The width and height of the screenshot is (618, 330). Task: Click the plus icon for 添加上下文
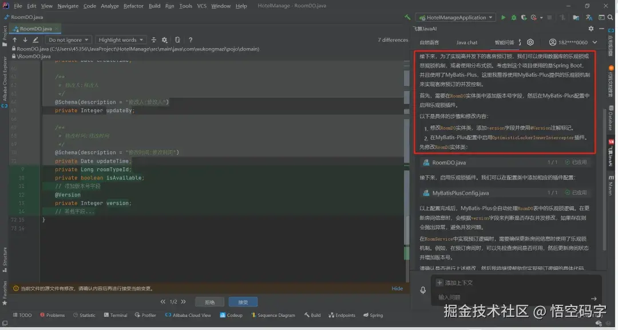tap(439, 282)
